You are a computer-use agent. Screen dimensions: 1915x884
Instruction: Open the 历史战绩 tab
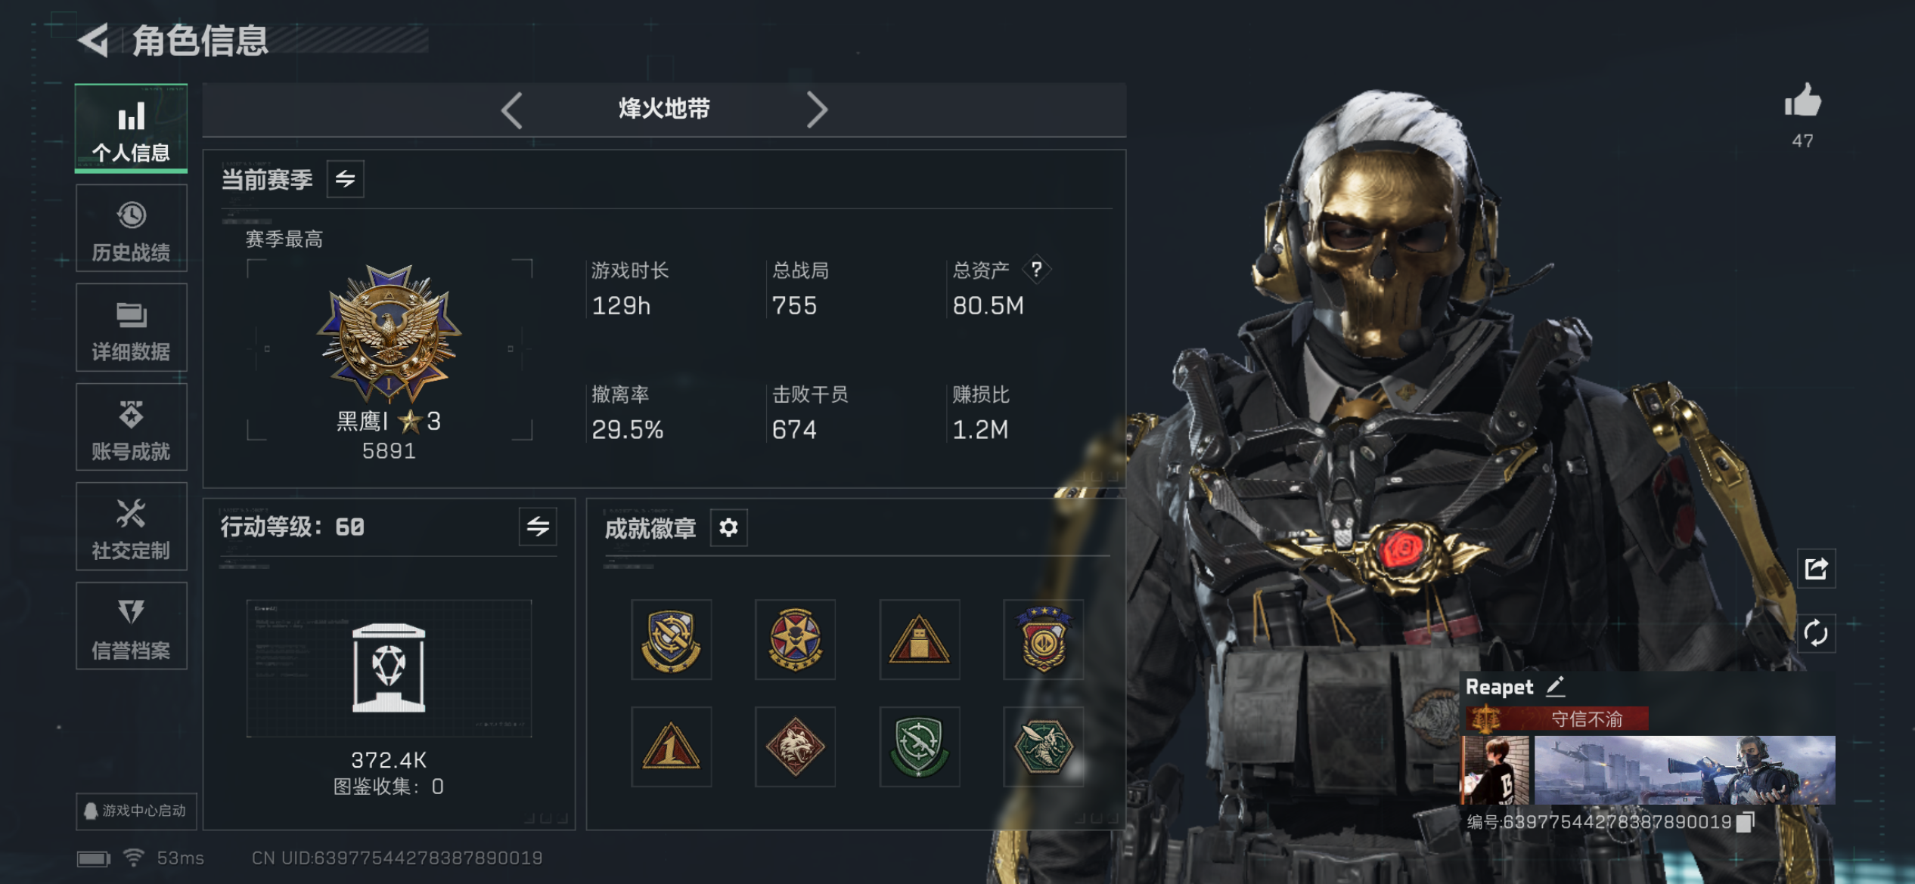(132, 228)
